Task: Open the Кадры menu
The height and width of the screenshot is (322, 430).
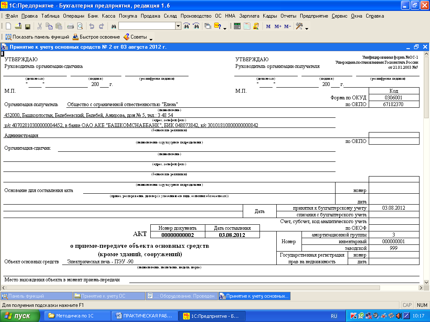Action: click(270, 16)
